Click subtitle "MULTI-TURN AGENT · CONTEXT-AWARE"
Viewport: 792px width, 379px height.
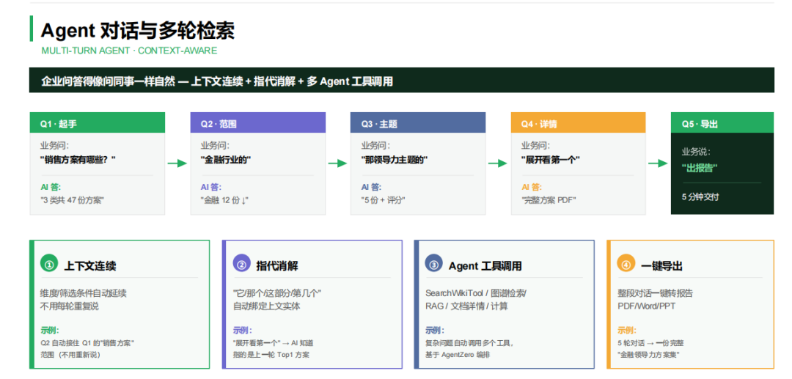(x=129, y=51)
